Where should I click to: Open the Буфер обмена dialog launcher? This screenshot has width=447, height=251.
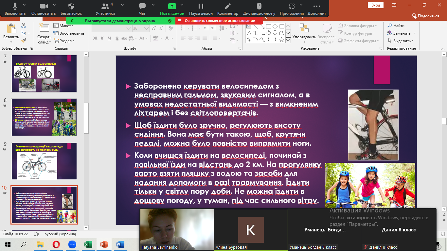tap(31, 48)
